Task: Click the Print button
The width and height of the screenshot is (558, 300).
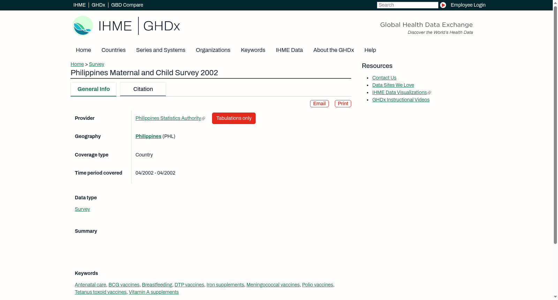Action: click(343, 103)
